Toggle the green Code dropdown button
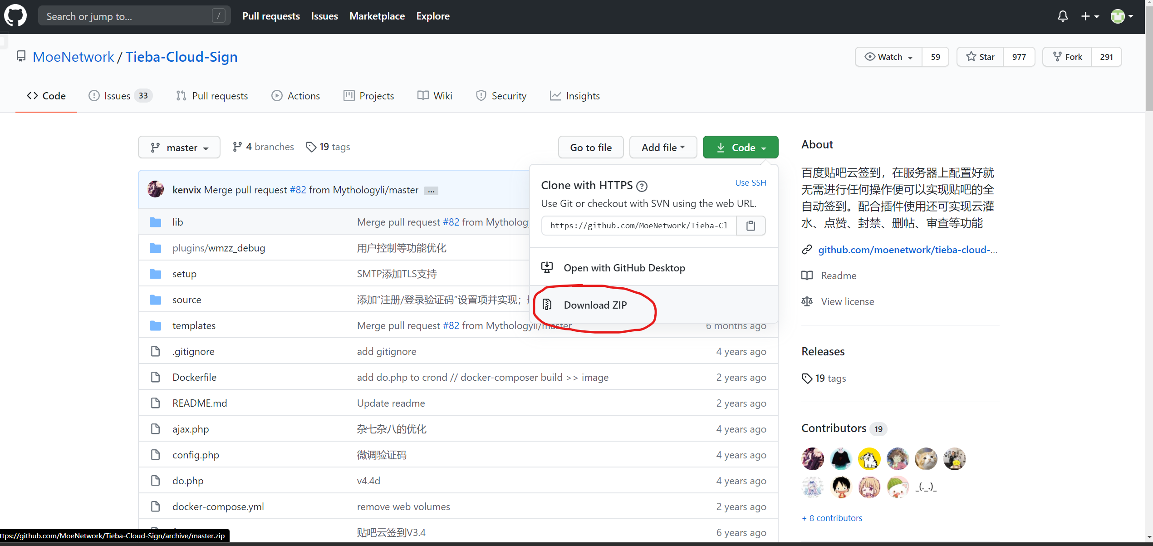The height and width of the screenshot is (546, 1153). point(741,147)
